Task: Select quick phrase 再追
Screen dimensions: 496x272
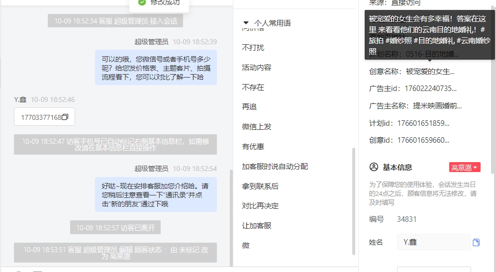Action: point(249,107)
